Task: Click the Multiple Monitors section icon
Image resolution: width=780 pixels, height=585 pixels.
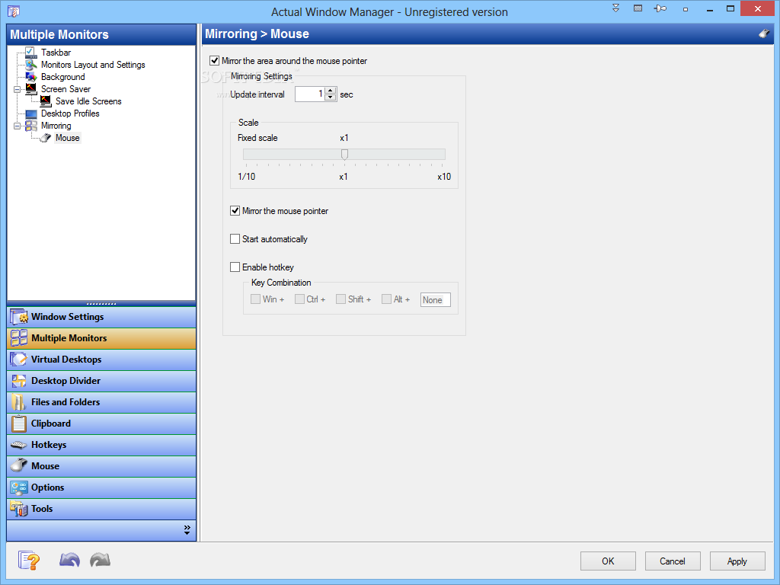Action: [19, 338]
